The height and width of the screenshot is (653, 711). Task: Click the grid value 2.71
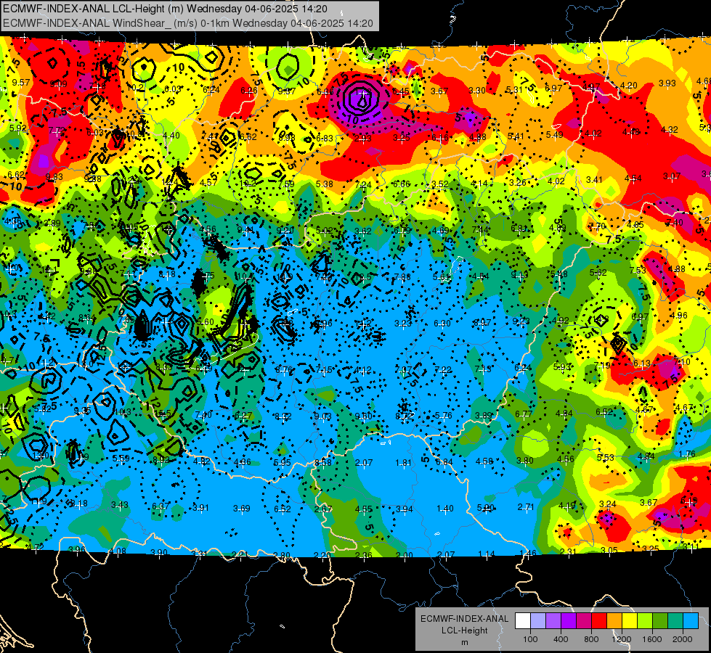526,506
